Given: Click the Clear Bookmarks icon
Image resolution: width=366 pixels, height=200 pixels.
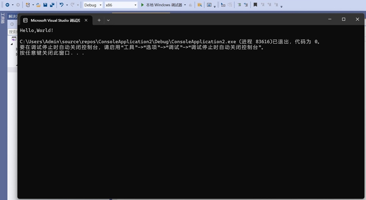Looking at the screenshot, I should click(x=276, y=5).
